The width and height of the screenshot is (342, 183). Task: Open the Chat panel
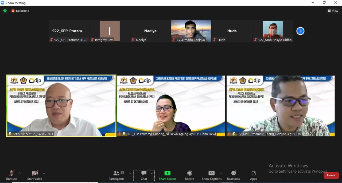click(144, 175)
